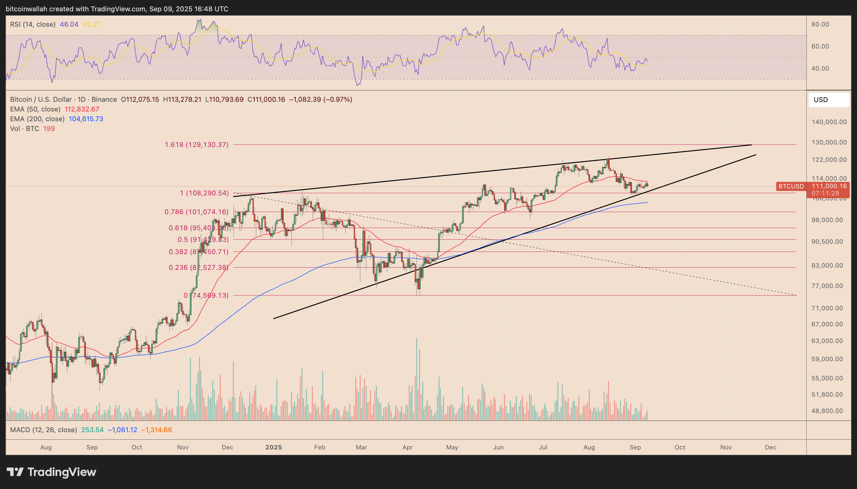
Task: Click the Bitcoin / U.S. Dollar symbol title
Action: (40, 100)
